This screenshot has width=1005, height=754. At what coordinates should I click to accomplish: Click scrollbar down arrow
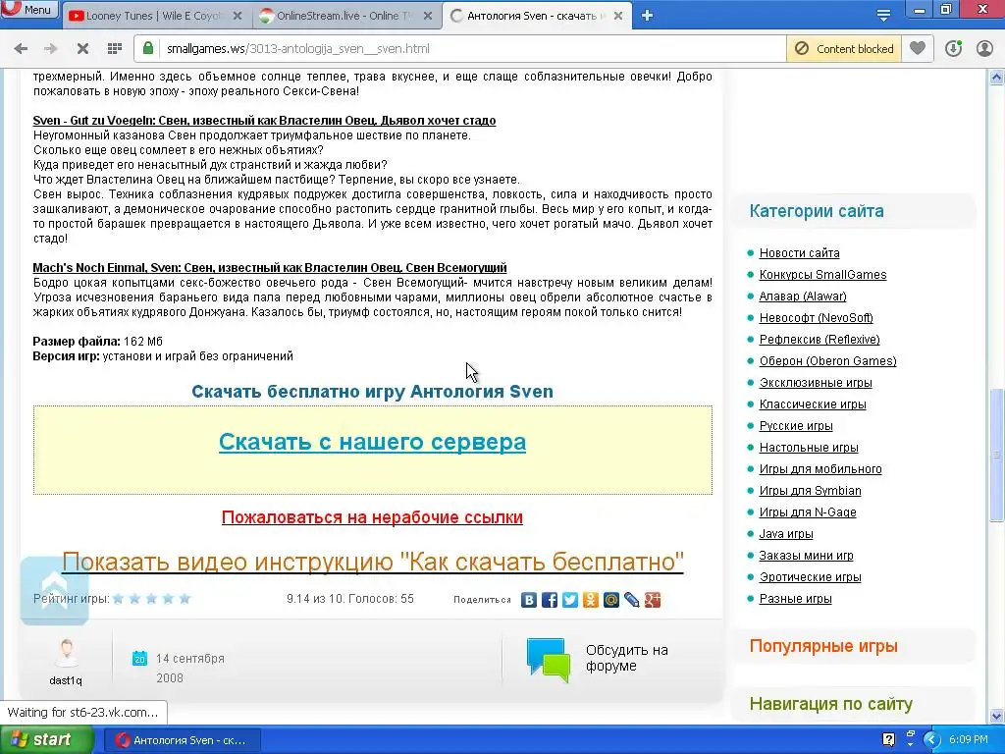(x=997, y=716)
